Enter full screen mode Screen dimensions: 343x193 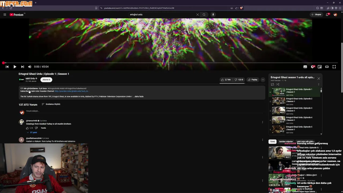click(x=334, y=67)
